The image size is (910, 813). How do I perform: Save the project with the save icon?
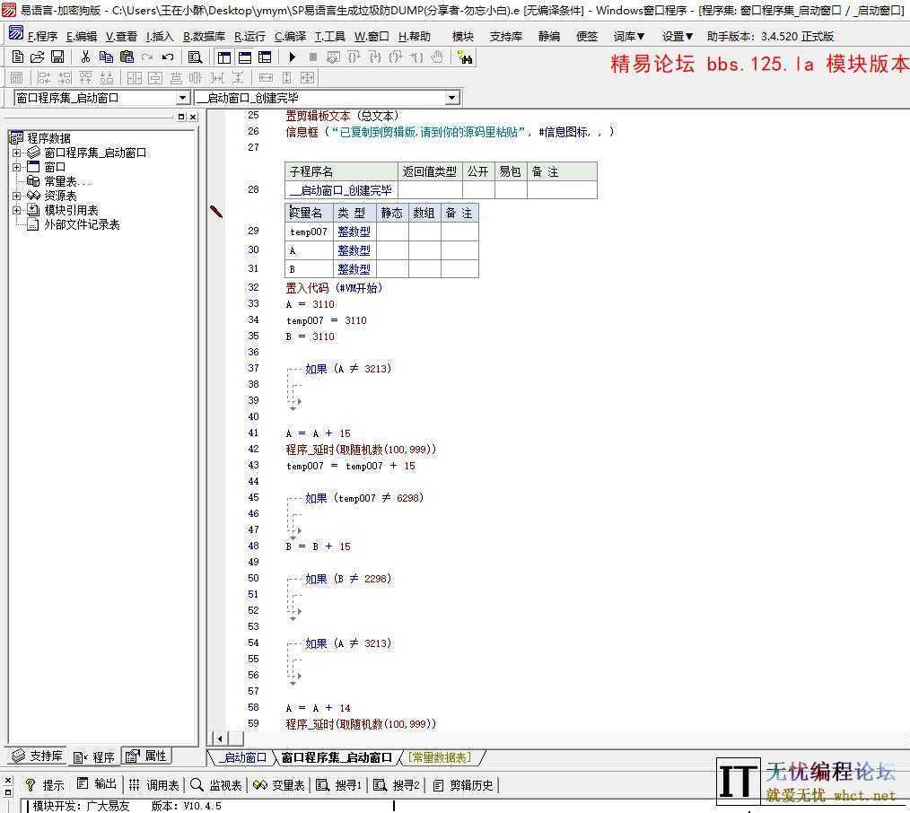(56, 57)
